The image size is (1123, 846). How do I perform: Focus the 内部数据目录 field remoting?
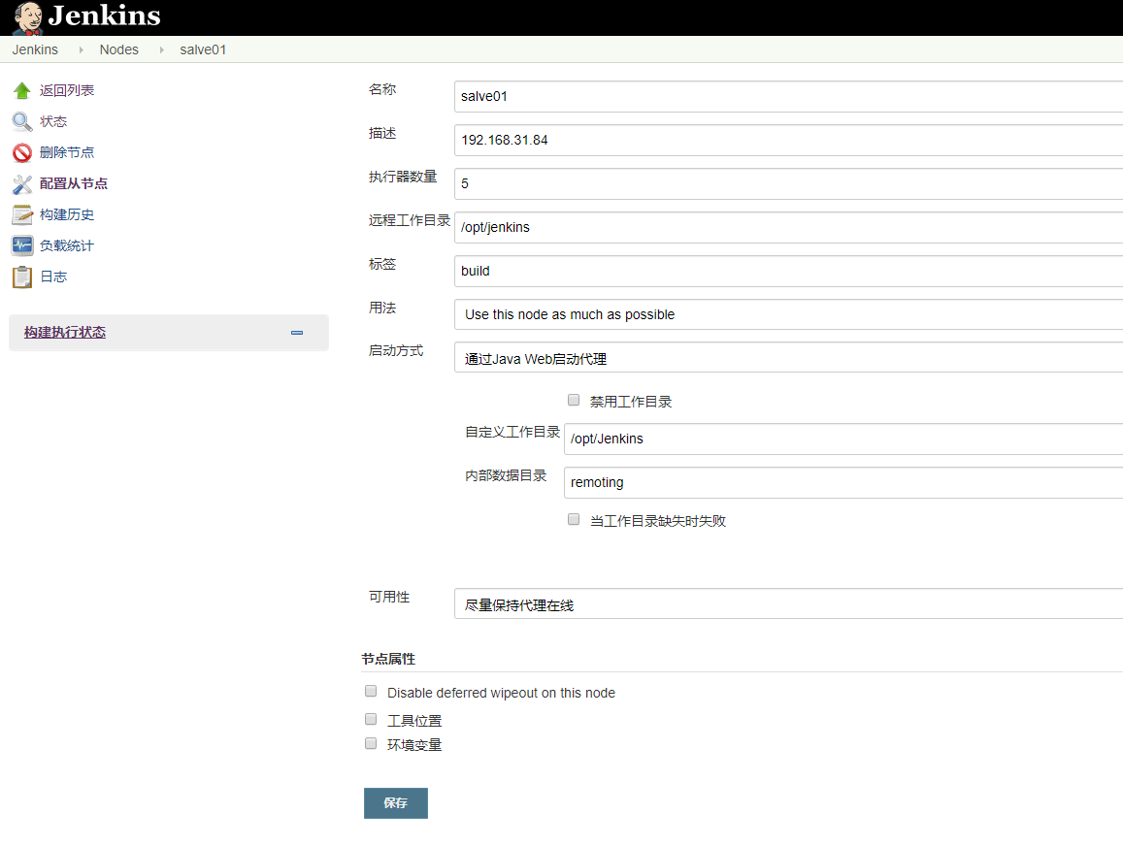coord(842,483)
